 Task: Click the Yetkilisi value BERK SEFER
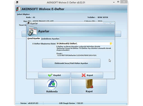point(103,17)
